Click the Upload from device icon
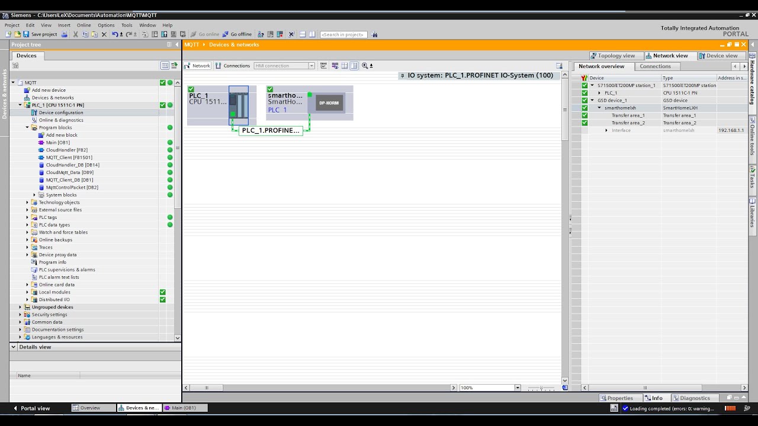Screen dimensions: 758x426 coord(164,34)
